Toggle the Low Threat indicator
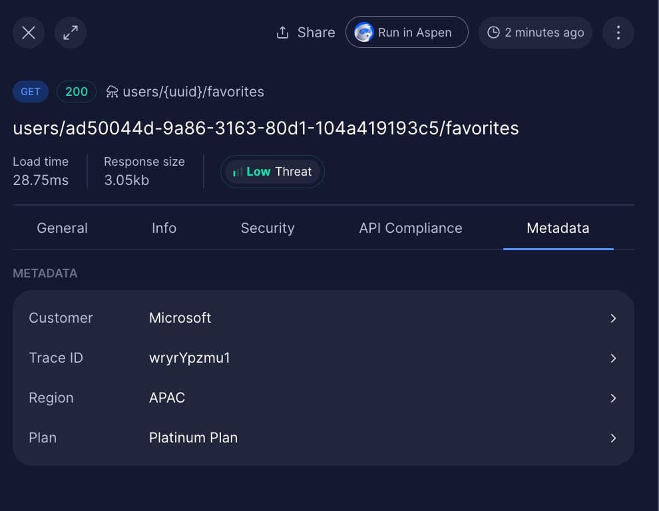Viewport: 659px width, 511px height. [x=272, y=171]
